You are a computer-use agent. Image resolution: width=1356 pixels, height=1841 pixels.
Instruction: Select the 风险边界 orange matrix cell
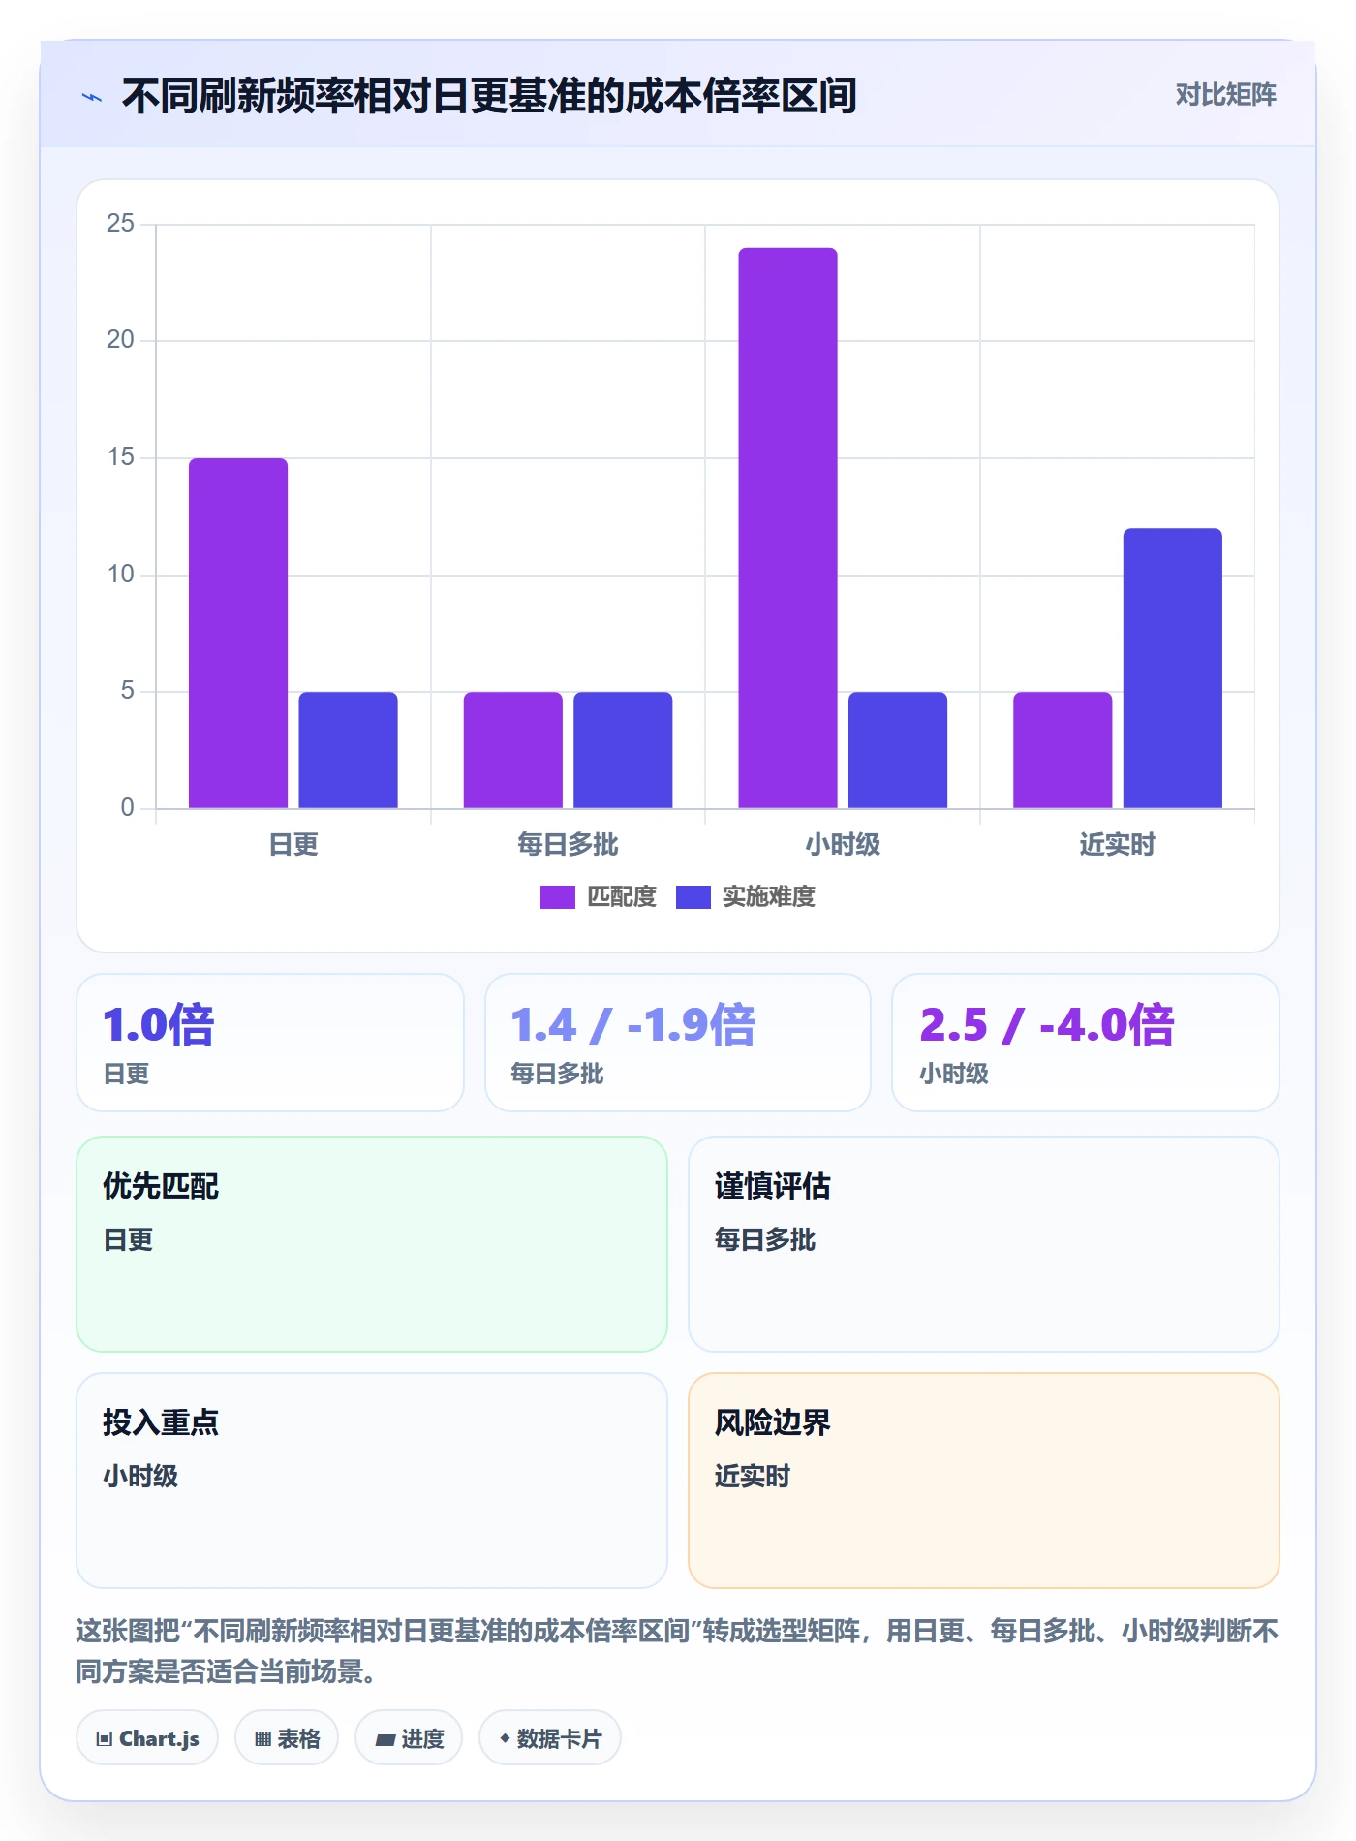984,1481
